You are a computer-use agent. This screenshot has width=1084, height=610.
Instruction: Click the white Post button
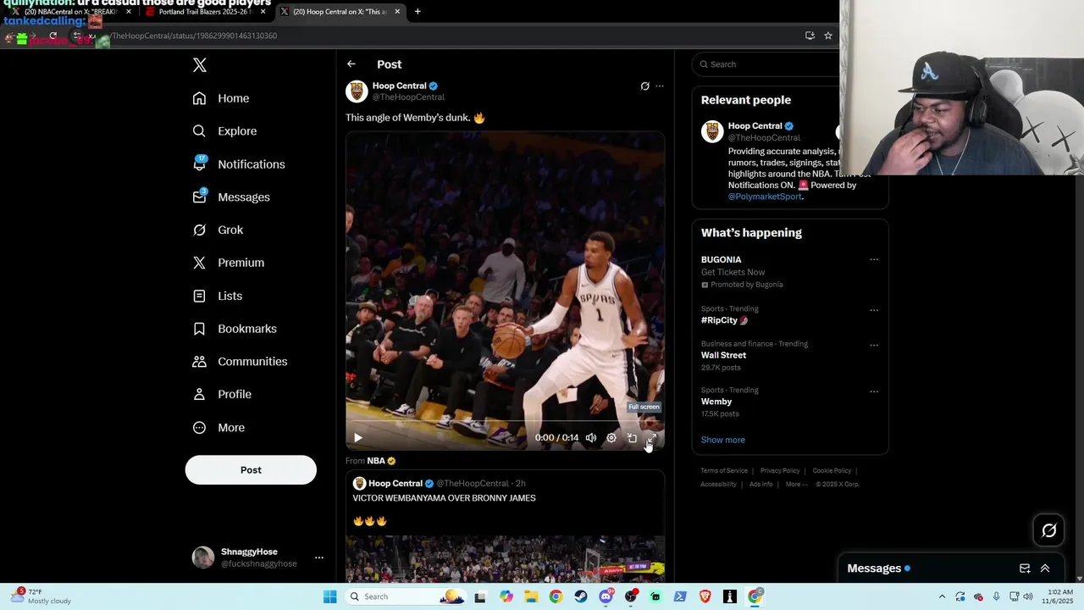(x=251, y=470)
